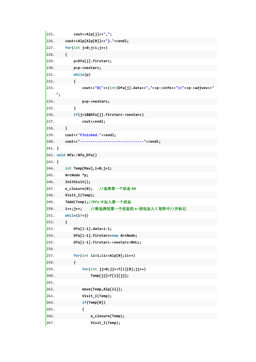Click TAdd(Temp); line with Dfa comment
256x362 pixels.
click(x=98, y=202)
